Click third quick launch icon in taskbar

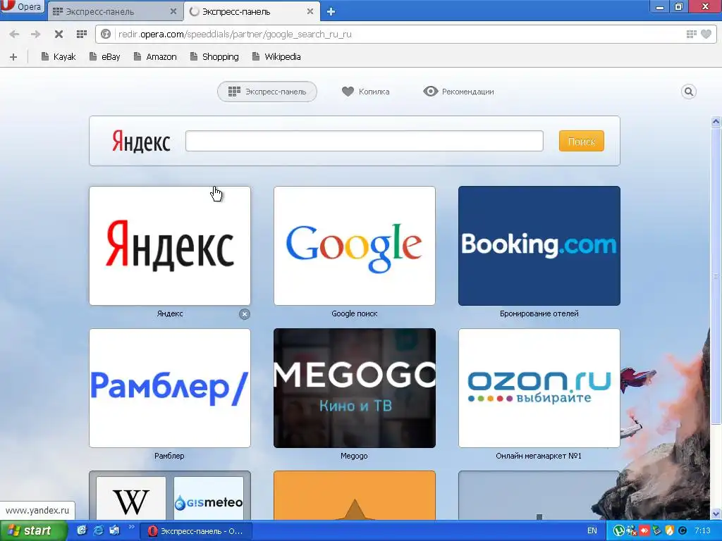114,531
